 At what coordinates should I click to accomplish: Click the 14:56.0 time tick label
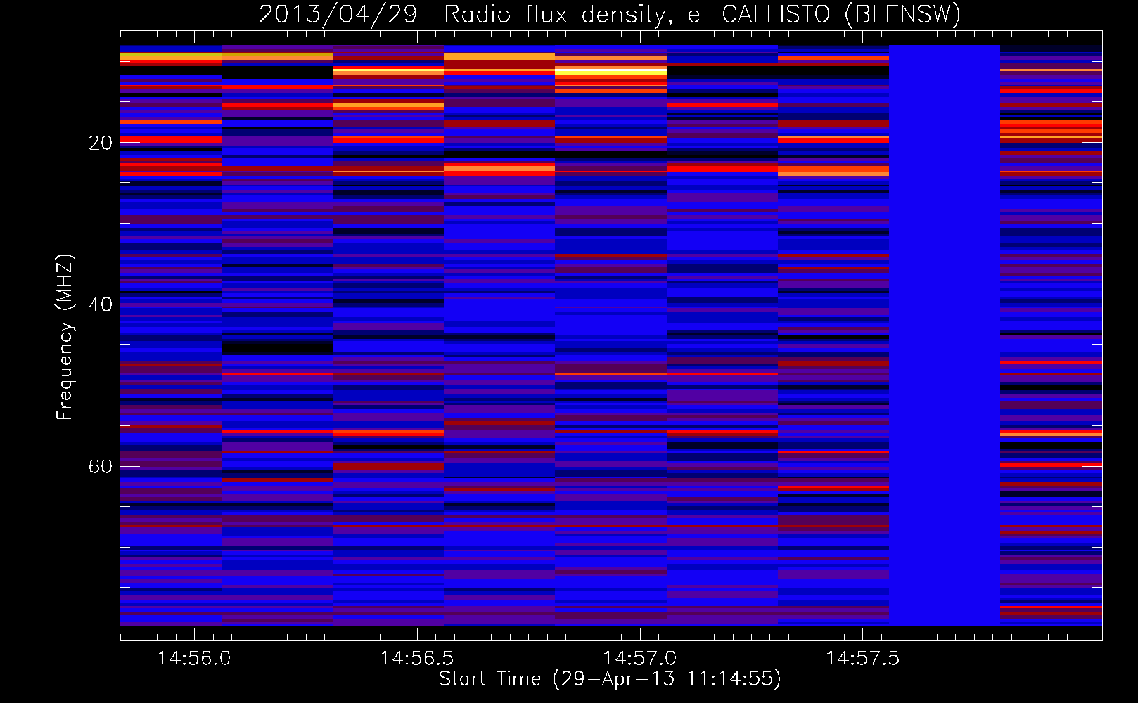tap(194, 659)
